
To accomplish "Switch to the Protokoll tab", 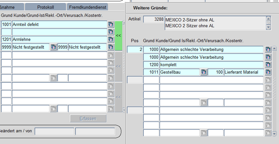I will click(x=46, y=7).
